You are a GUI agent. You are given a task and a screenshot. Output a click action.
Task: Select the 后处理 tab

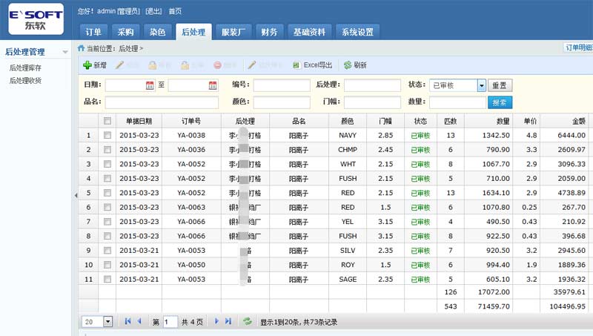point(193,32)
